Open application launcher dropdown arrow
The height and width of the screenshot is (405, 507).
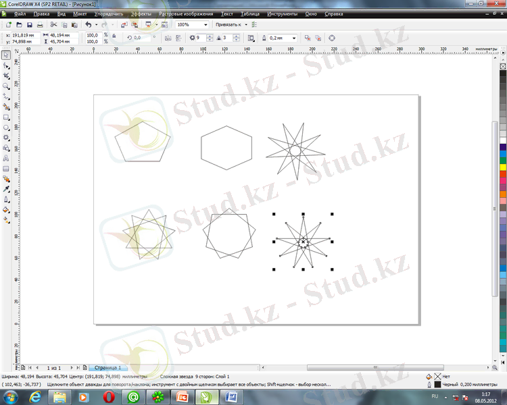pyautogui.click(x=157, y=24)
